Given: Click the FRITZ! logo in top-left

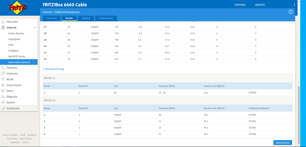Looking at the screenshot, I should tap(15, 8).
